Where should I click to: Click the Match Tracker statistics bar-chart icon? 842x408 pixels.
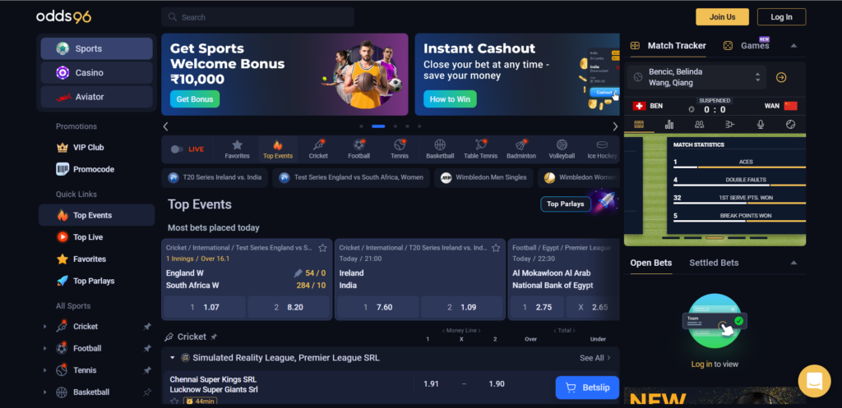click(669, 125)
